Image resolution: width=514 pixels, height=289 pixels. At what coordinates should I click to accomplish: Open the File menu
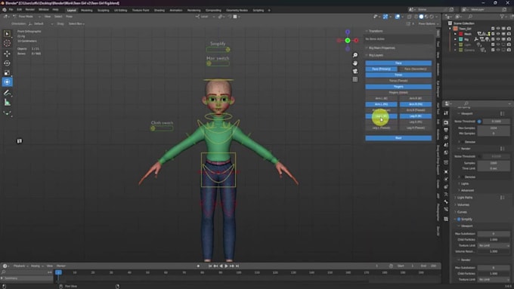(11, 10)
